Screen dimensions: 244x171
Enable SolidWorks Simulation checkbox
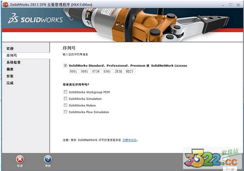[x=65, y=99]
